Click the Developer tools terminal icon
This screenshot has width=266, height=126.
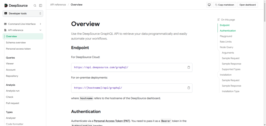[6, 14]
